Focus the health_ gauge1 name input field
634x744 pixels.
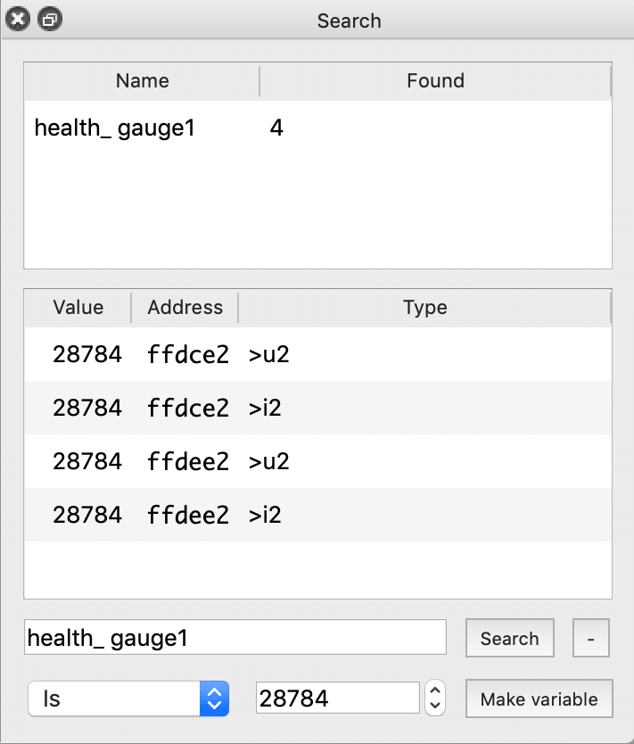pyautogui.click(x=235, y=637)
